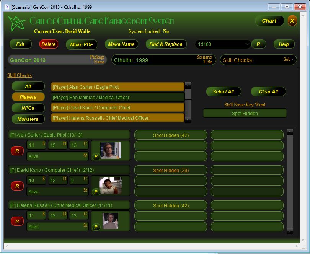Toggle the Monsters filter
The height and width of the screenshot is (254, 310).
point(28,119)
